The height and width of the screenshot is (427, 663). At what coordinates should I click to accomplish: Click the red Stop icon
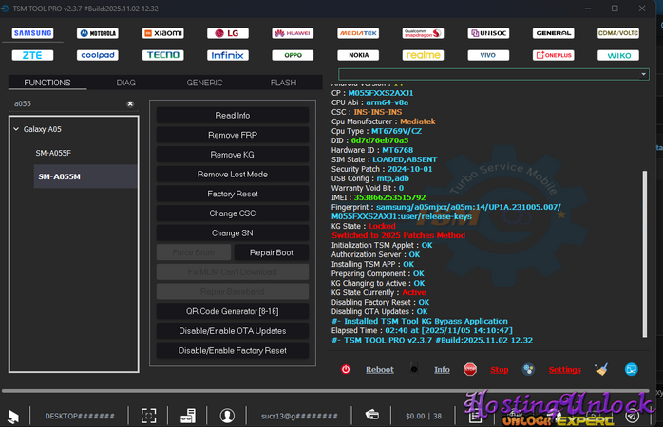[470, 369]
